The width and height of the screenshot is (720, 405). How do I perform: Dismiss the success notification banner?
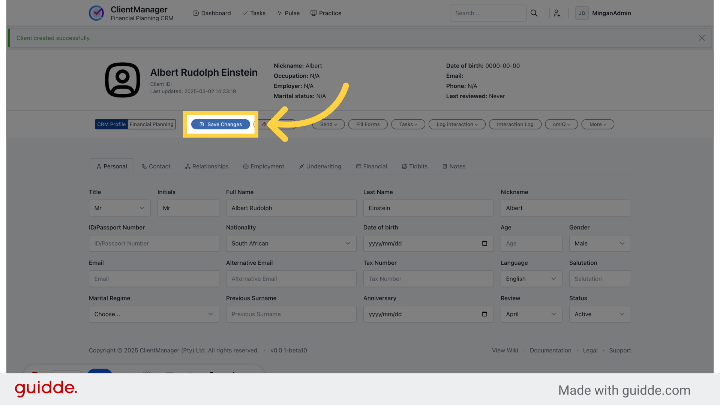click(x=702, y=38)
